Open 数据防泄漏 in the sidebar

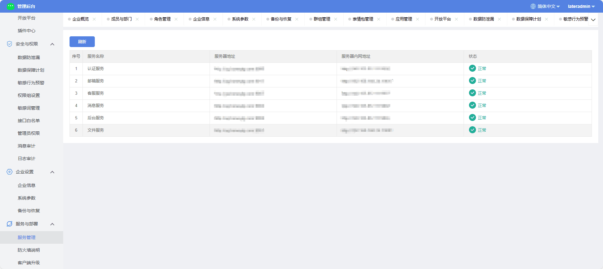pyautogui.click(x=29, y=57)
